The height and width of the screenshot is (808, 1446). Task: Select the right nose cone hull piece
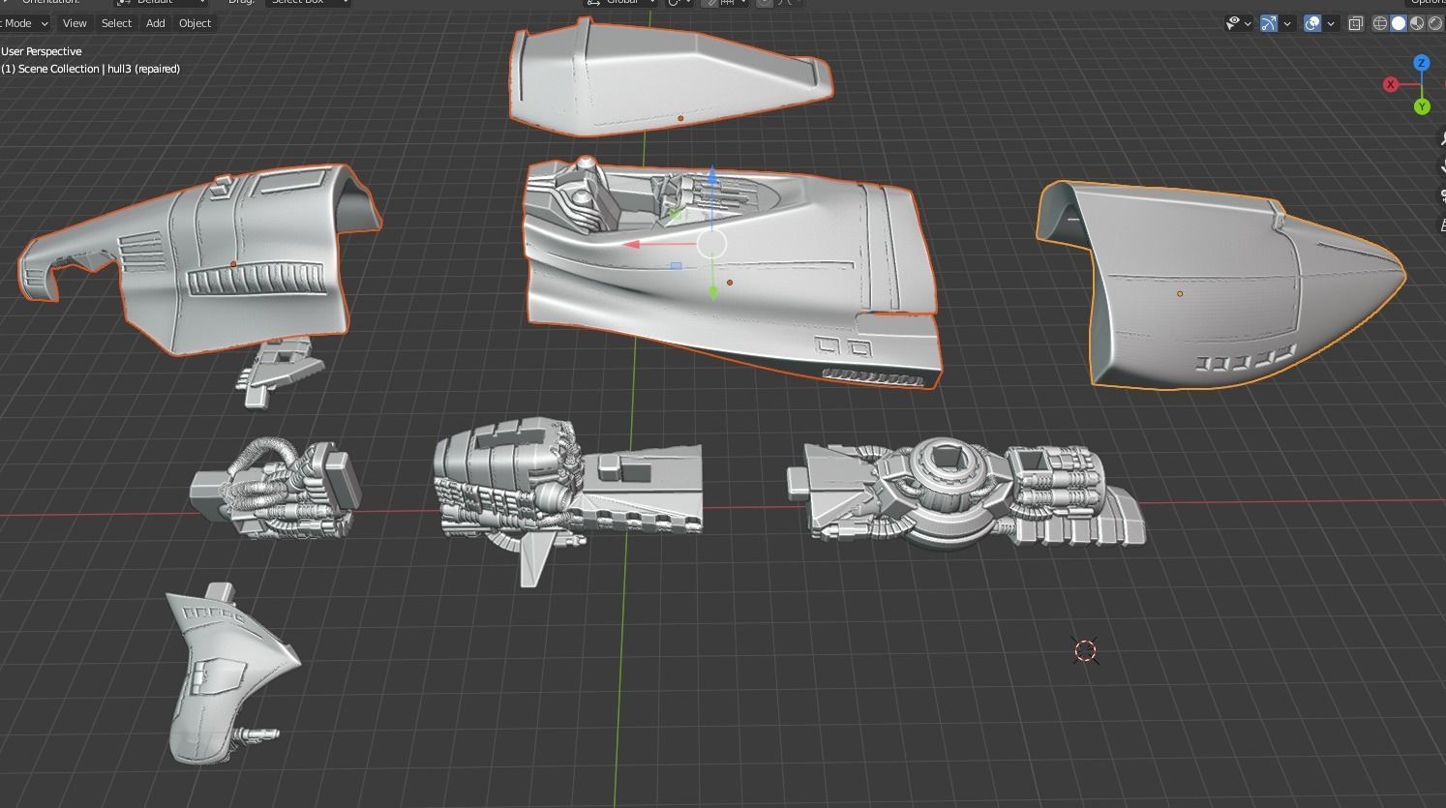(x=1220, y=285)
